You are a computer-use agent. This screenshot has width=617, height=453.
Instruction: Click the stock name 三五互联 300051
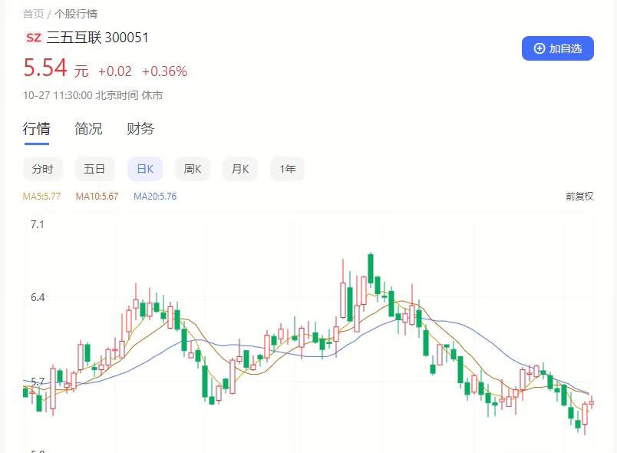97,38
